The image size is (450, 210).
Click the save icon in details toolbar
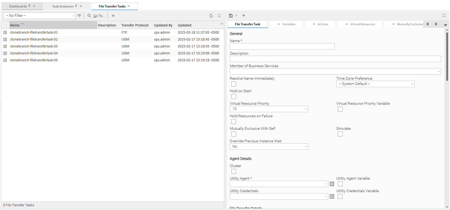pos(231,16)
